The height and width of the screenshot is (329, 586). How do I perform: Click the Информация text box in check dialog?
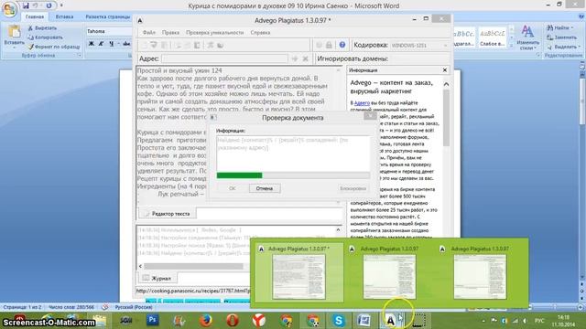pos(293,154)
